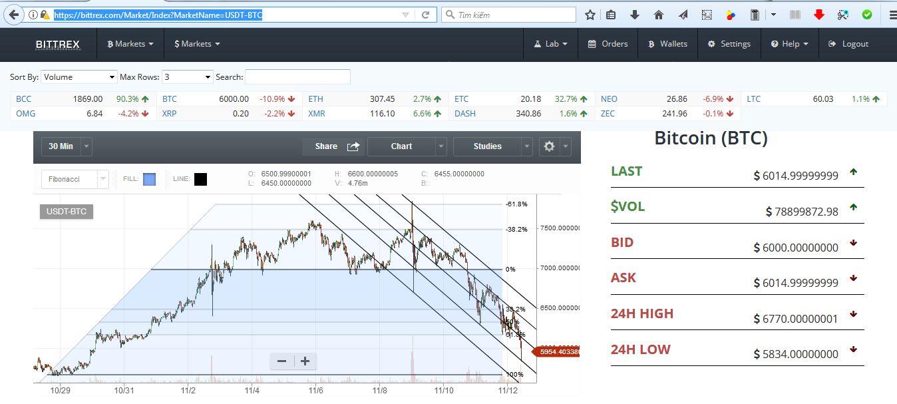Click the browser Tìm kiếm search box
897x404 pixels.
click(x=509, y=15)
